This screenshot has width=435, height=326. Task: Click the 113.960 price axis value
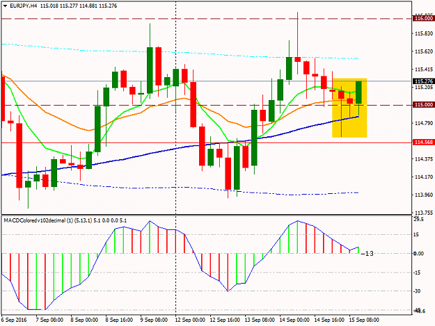tap(424, 195)
